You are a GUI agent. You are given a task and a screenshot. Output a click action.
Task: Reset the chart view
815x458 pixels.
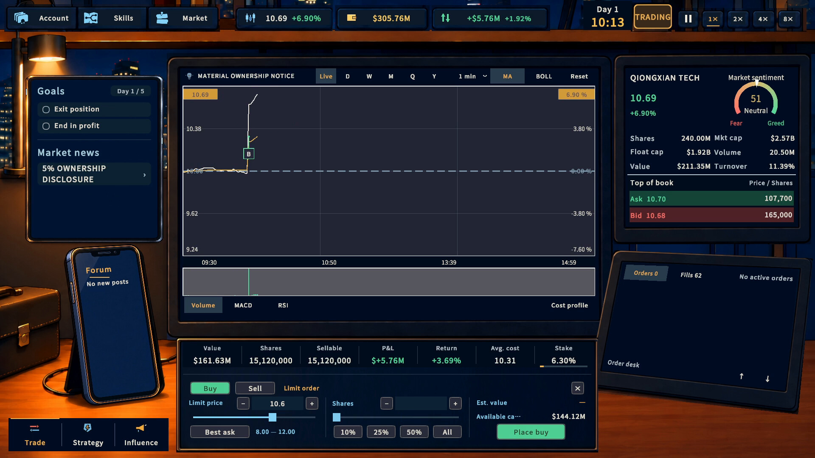click(579, 76)
